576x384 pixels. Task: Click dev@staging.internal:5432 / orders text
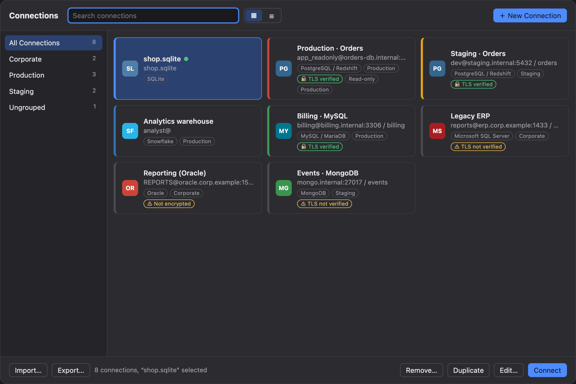click(504, 63)
